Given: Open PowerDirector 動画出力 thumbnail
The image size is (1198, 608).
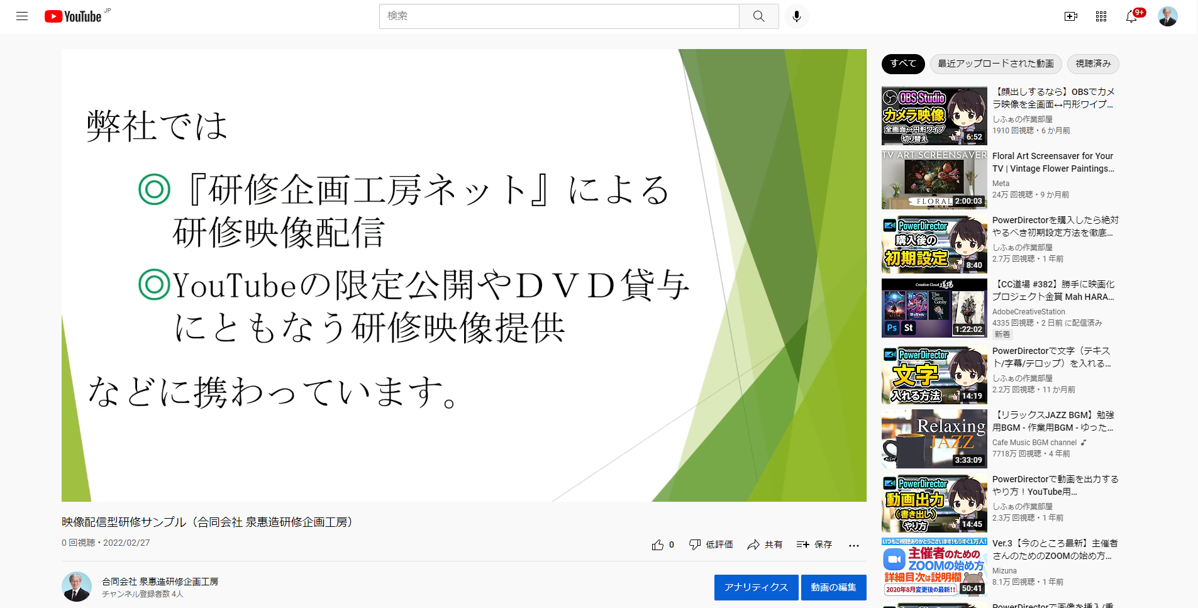Looking at the screenshot, I should coord(935,503).
